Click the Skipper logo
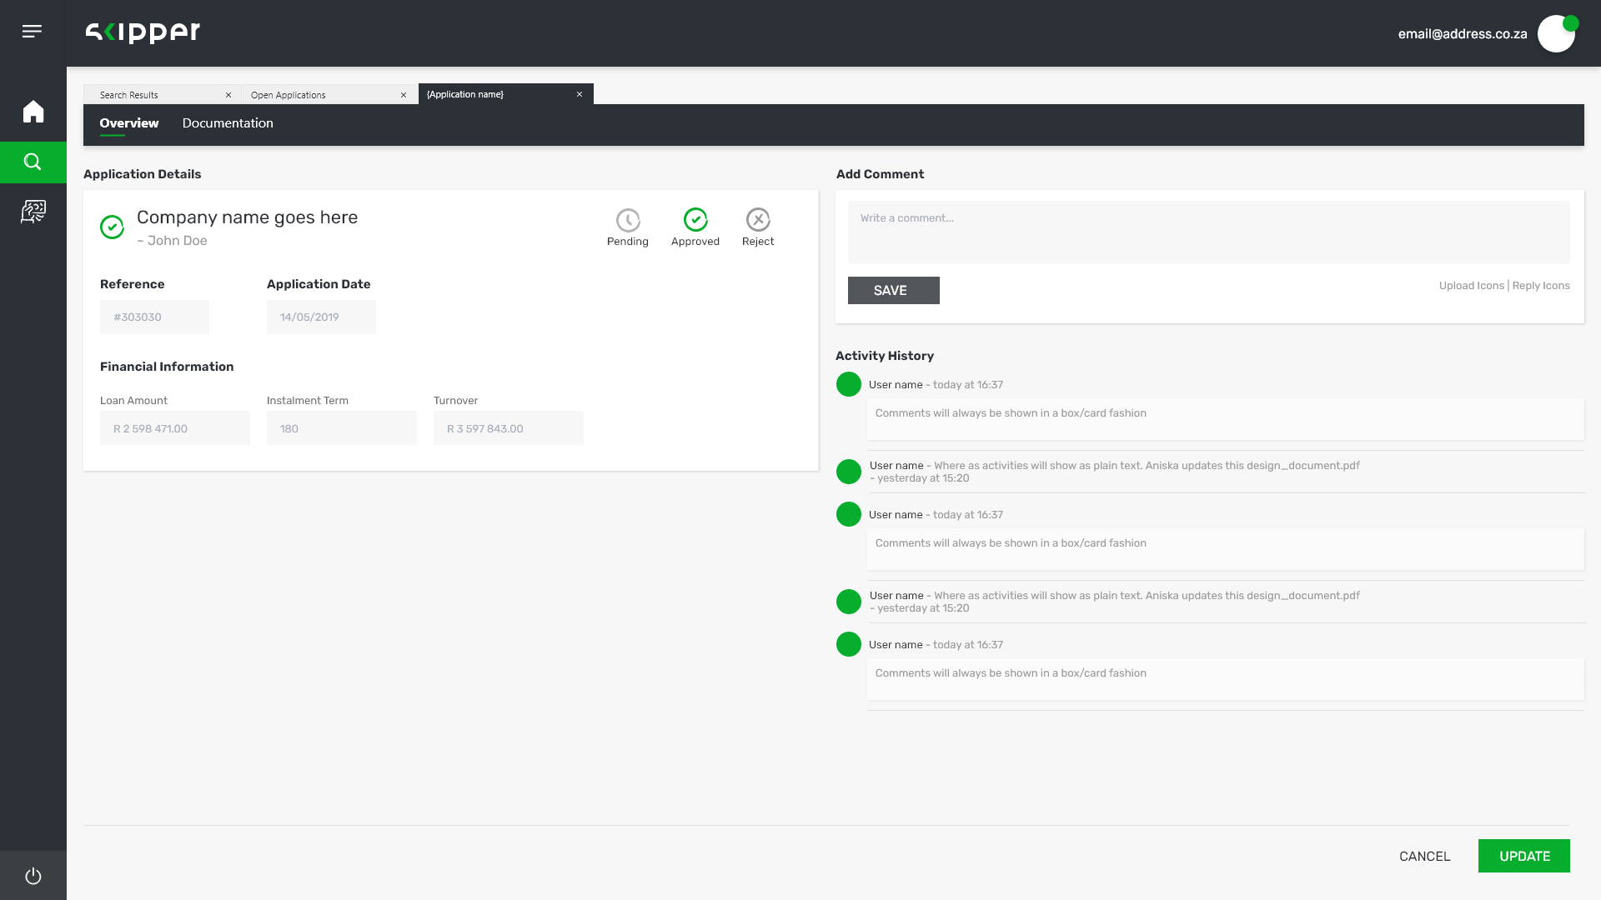The height and width of the screenshot is (900, 1601). 143,32
